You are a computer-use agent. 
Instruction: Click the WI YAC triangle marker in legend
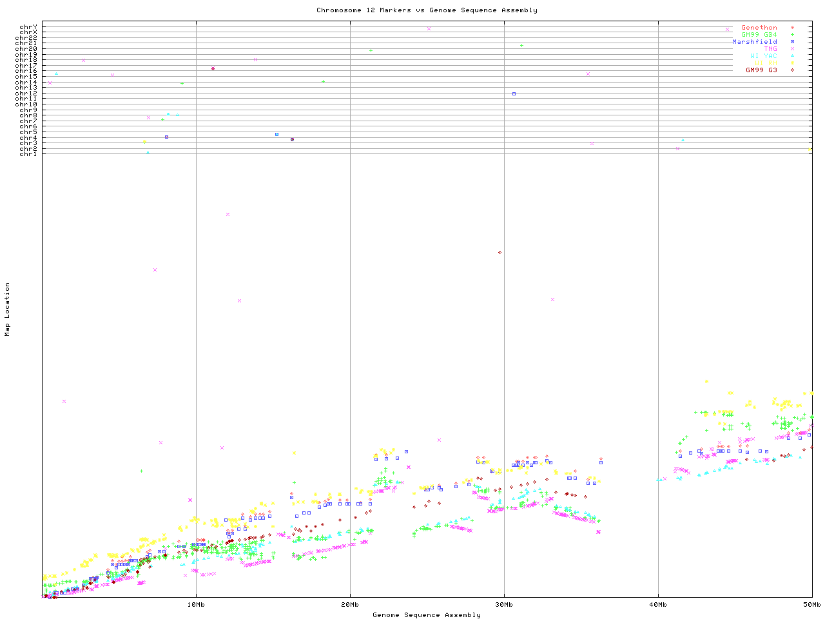(792, 56)
